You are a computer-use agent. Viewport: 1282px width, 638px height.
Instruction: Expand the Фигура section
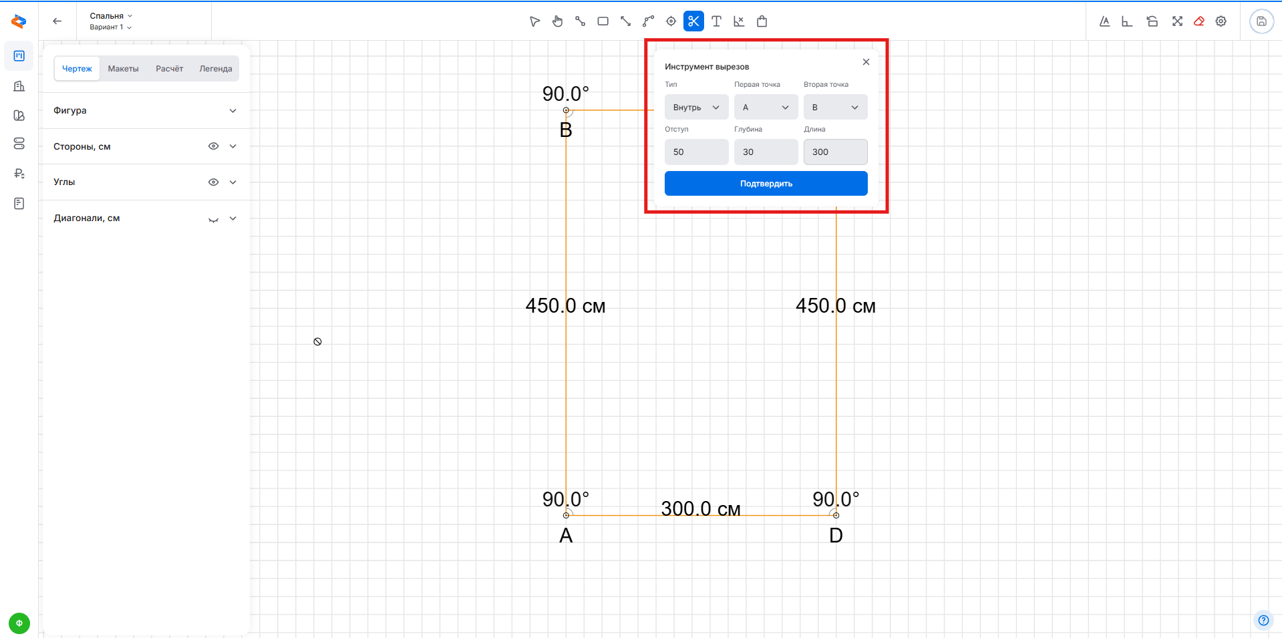pyautogui.click(x=232, y=111)
